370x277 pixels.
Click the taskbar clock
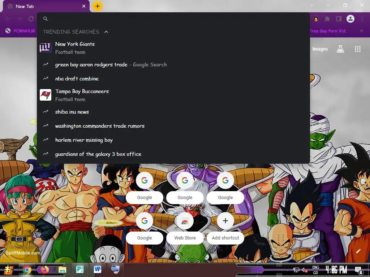tap(336, 270)
